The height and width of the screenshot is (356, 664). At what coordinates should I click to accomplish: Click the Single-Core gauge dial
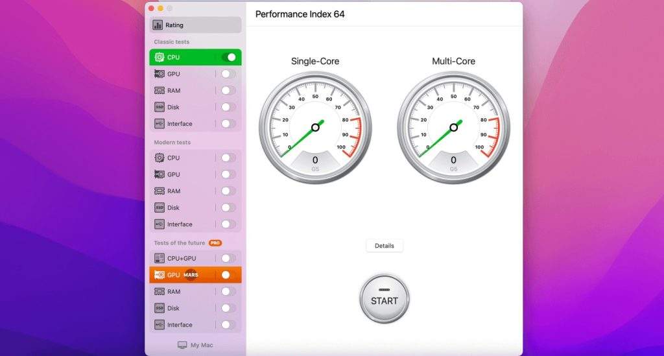315,127
